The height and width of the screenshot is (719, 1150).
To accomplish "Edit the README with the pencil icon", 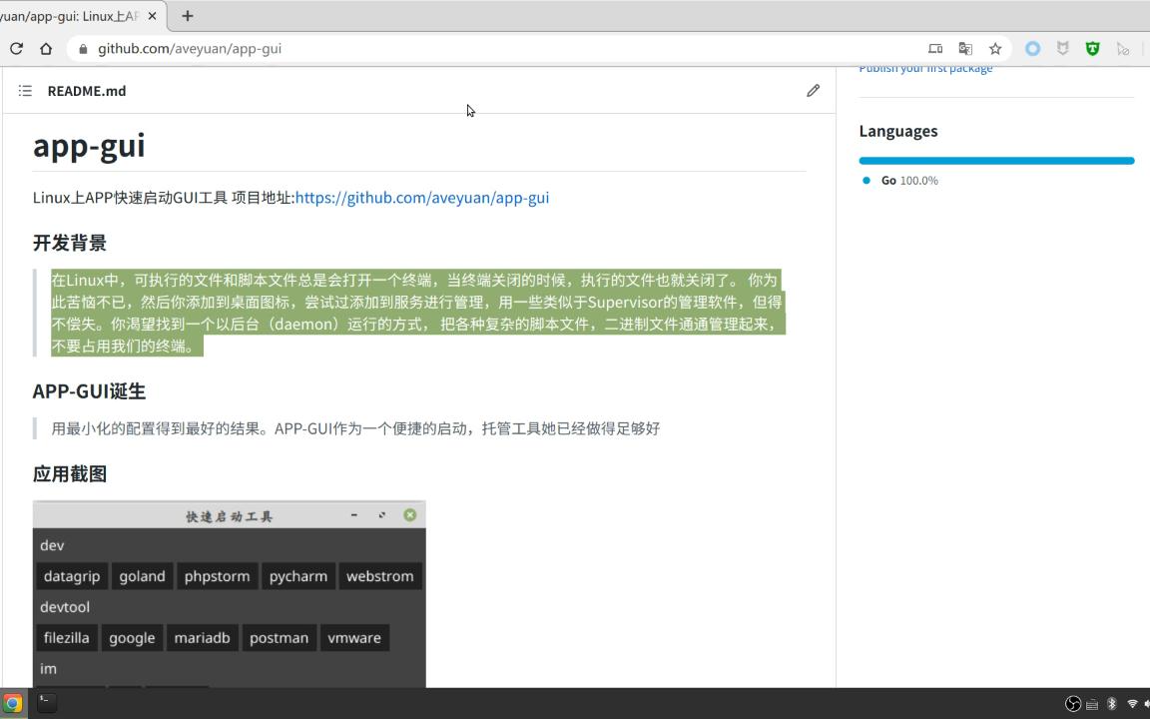I will [x=813, y=90].
